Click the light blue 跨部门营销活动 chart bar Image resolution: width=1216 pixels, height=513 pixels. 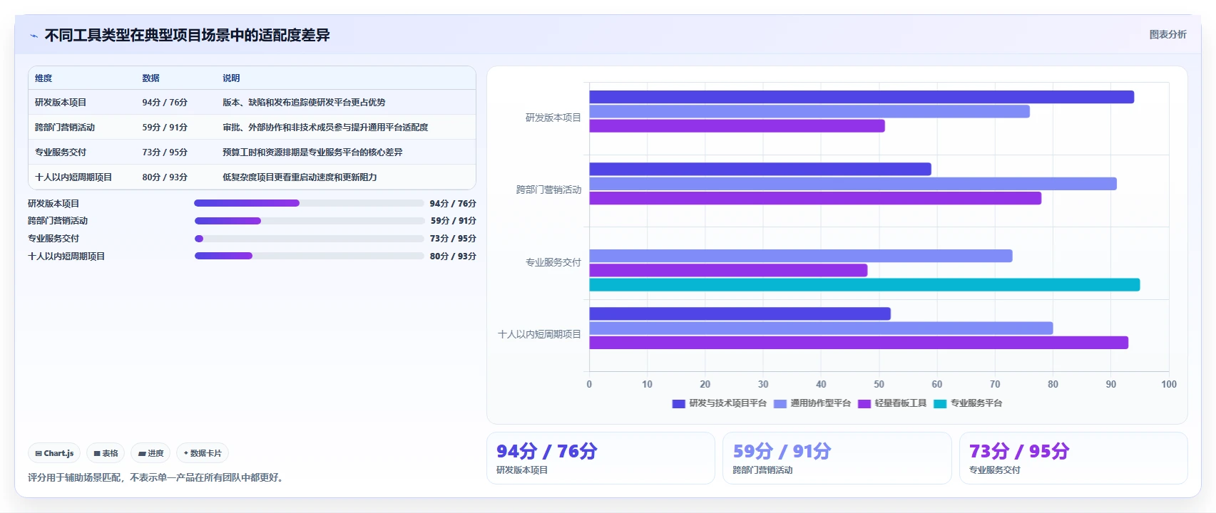[x=853, y=184]
